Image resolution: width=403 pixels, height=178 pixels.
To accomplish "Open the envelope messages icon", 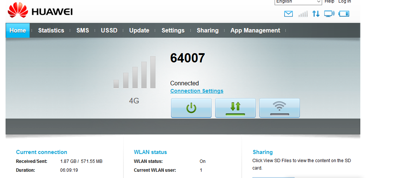I will point(288,14).
